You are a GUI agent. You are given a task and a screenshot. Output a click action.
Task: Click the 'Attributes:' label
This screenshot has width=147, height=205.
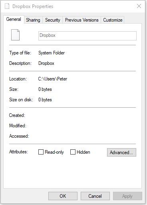point(18,152)
